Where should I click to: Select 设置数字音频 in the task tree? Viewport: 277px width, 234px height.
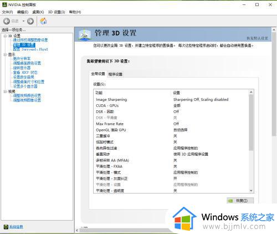pos(23,77)
